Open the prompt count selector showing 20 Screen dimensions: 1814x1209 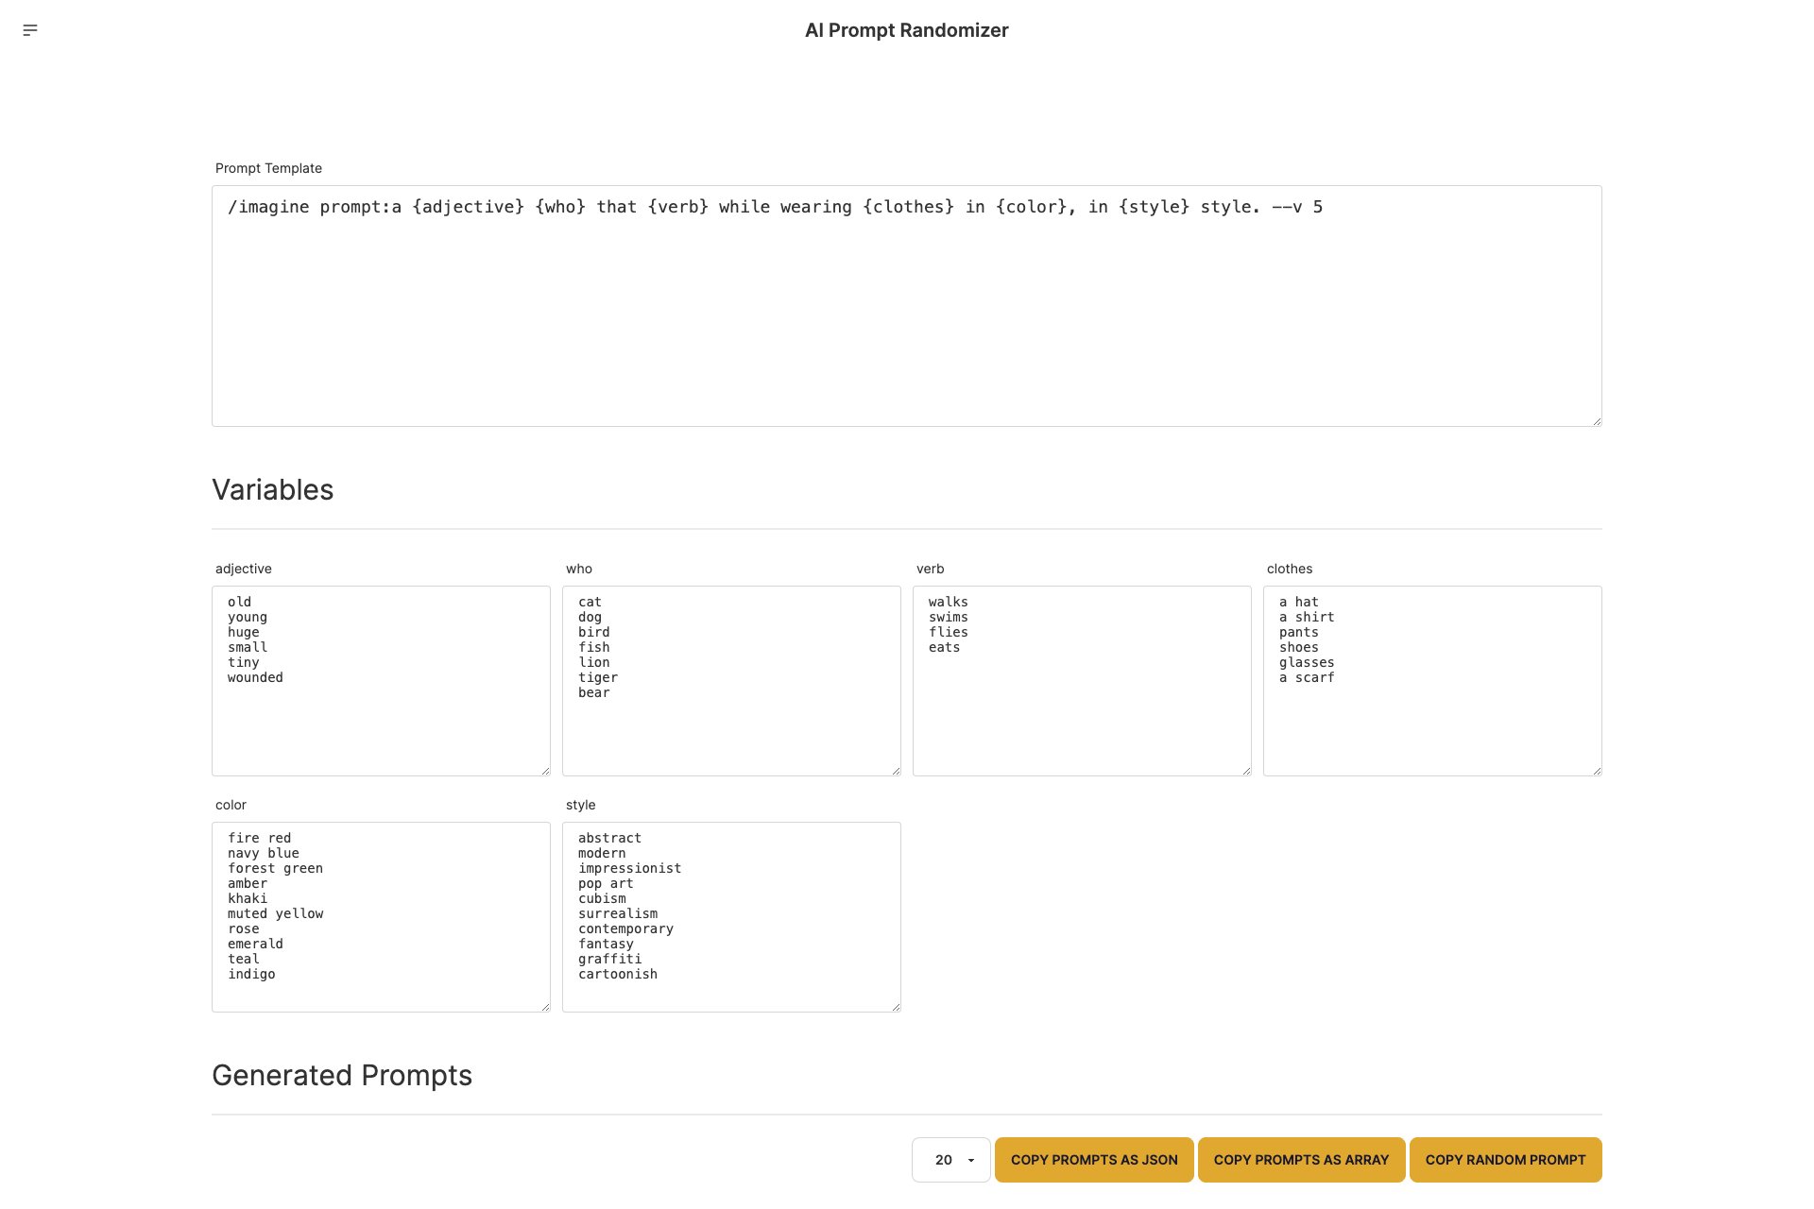tap(950, 1159)
